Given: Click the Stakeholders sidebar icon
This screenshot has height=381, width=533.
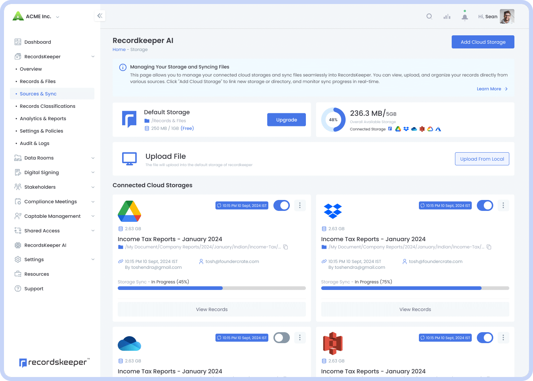Looking at the screenshot, I should point(18,187).
